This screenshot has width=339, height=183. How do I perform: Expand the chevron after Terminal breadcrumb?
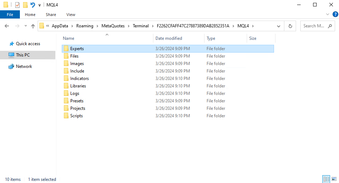click(x=153, y=26)
